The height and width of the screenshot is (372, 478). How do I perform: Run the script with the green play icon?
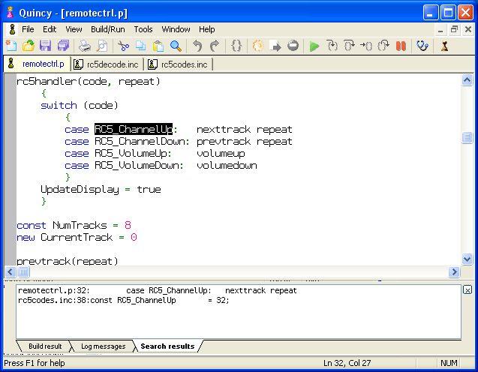(x=314, y=46)
